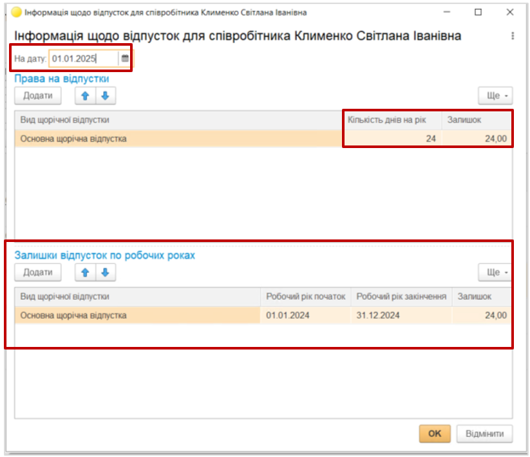Move row down in Права на відпустки
This screenshot has height=457, width=530.
105,96
